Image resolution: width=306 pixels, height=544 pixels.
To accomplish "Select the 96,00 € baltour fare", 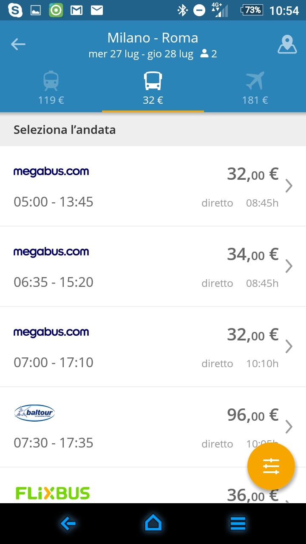I will 252,415.
